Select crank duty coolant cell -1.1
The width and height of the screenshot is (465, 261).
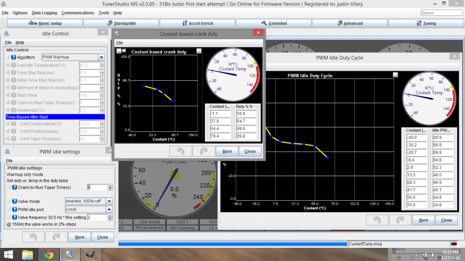click(x=220, y=113)
